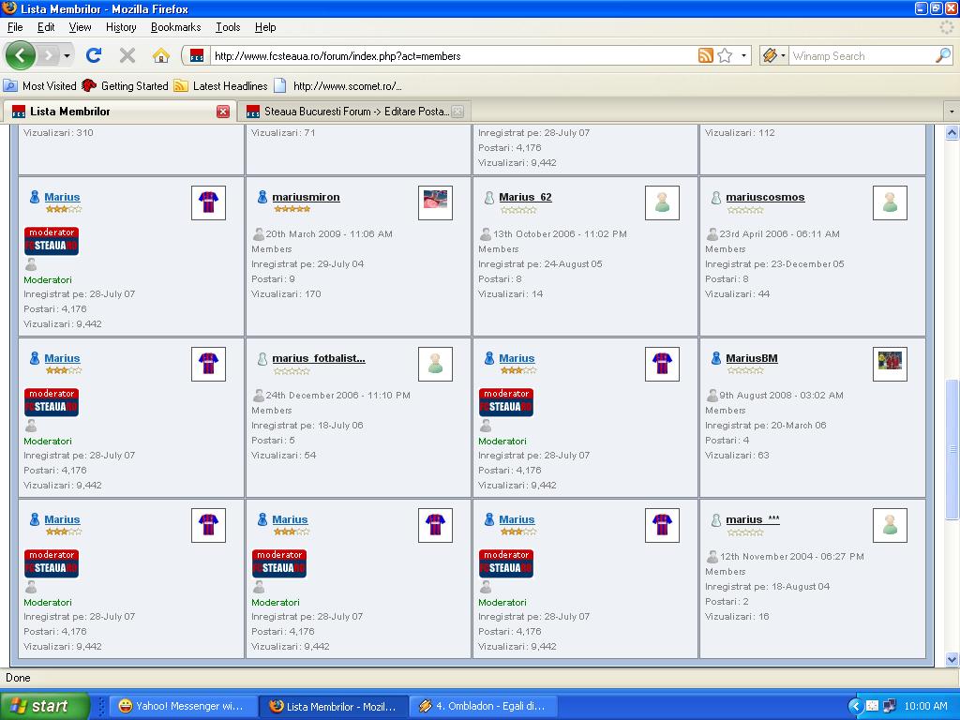This screenshot has height=720, width=960.
Task: Open the MariusBM profile link
Action: coord(751,359)
